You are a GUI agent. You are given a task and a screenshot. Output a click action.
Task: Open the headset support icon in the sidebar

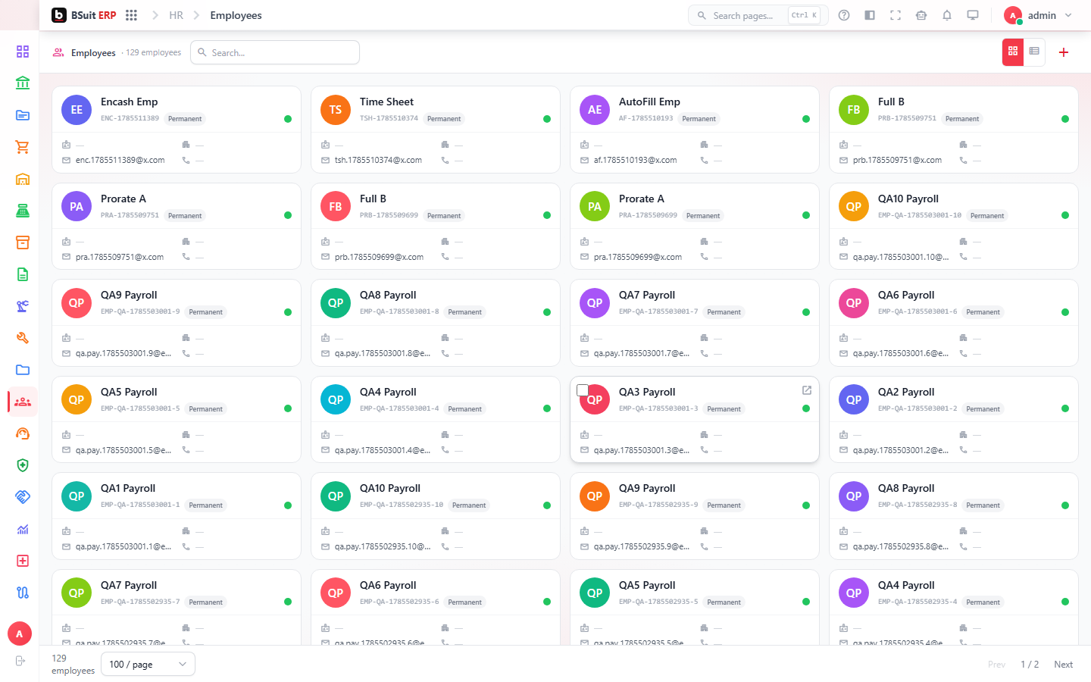23,433
